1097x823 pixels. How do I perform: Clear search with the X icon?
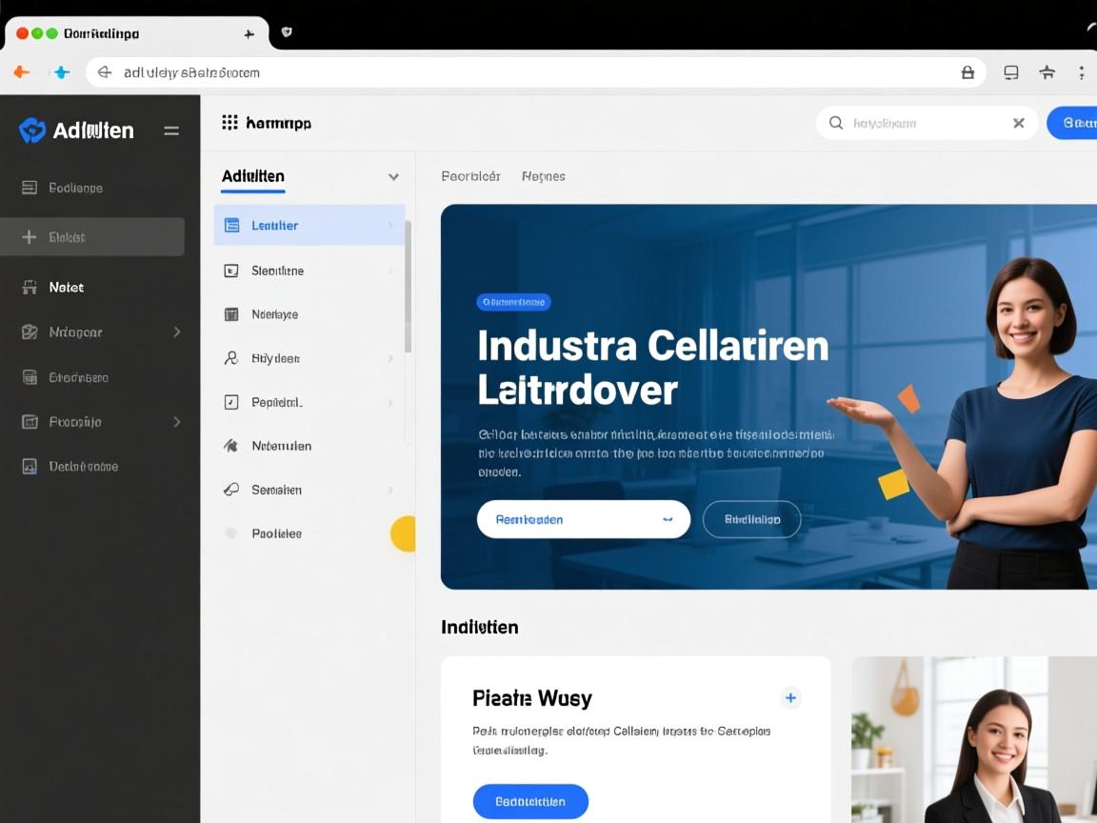click(x=1018, y=123)
